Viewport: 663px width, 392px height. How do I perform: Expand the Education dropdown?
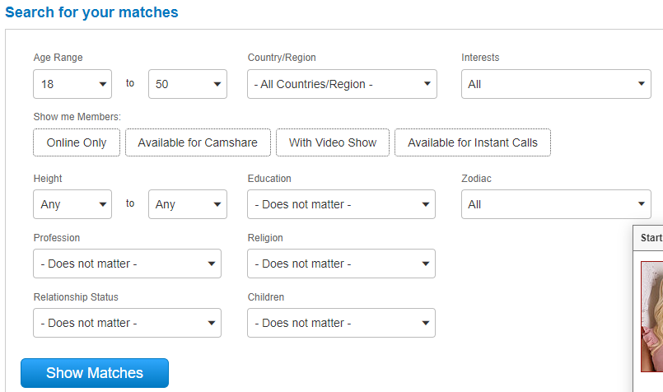tap(341, 204)
